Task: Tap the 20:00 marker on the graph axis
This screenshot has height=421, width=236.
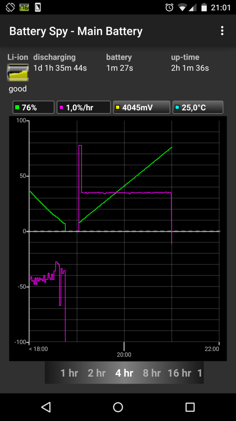Action: pyautogui.click(x=124, y=355)
